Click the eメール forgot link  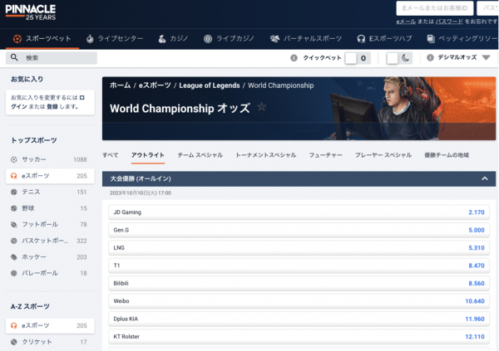[x=406, y=22]
